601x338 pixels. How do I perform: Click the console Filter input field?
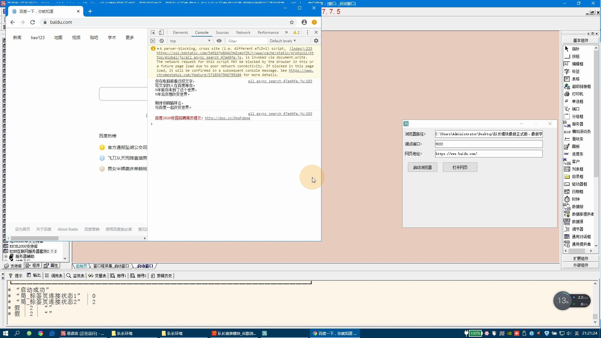pos(247,41)
